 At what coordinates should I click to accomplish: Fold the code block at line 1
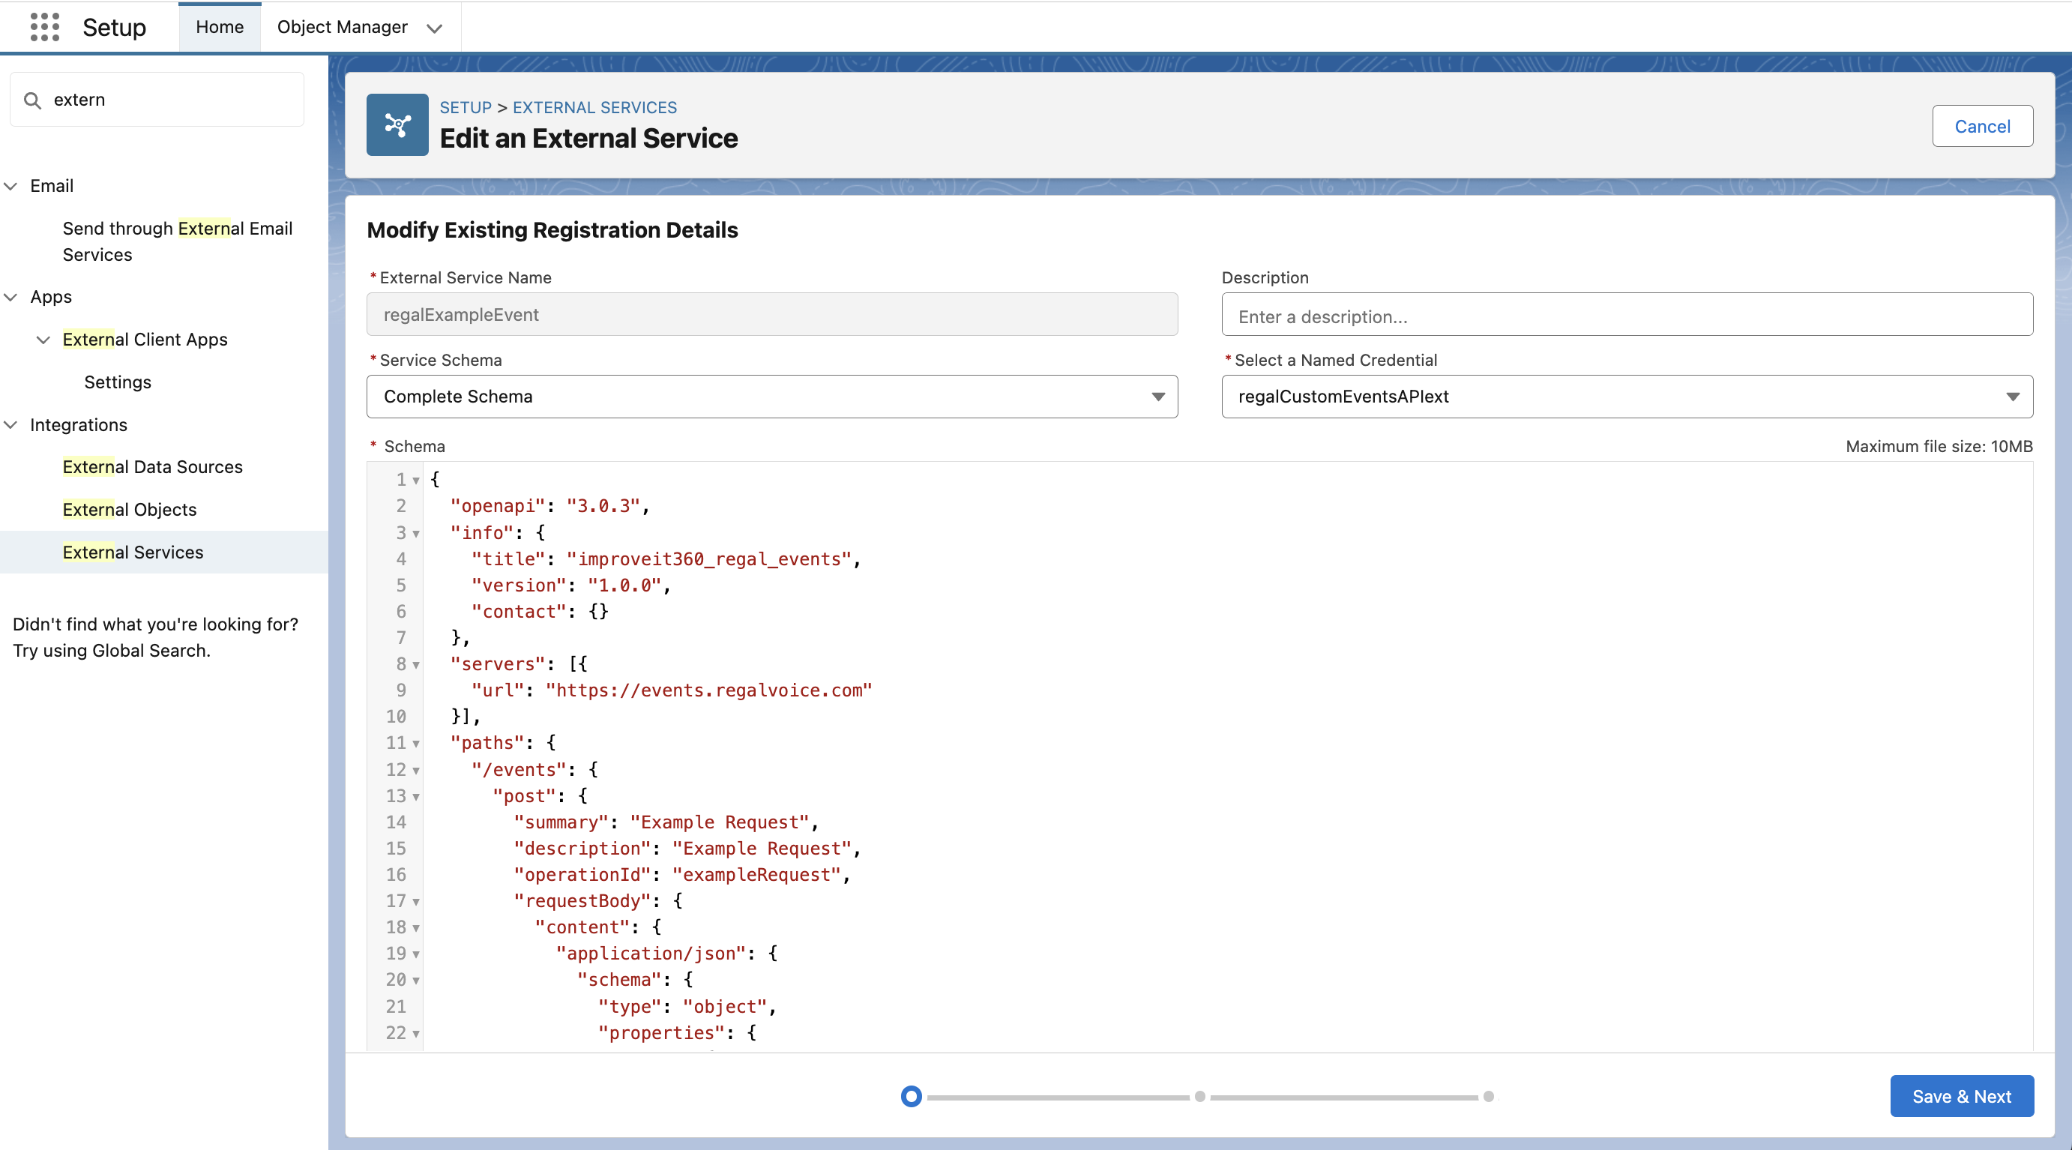(x=416, y=481)
